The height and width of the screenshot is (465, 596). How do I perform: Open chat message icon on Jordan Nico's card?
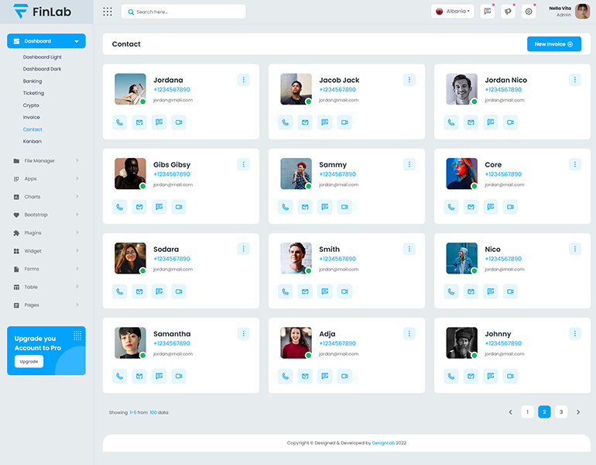click(x=491, y=122)
